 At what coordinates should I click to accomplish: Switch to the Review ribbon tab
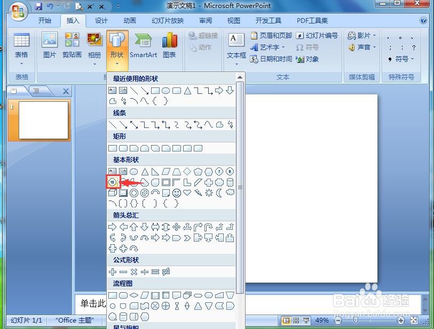pyautogui.click(x=206, y=20)
